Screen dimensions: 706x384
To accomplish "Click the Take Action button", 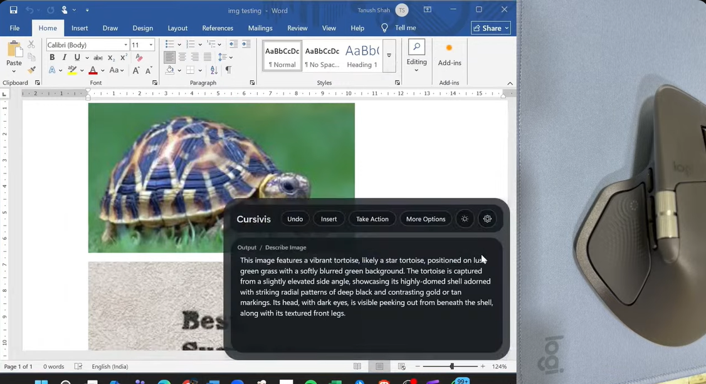I will 372,219.
